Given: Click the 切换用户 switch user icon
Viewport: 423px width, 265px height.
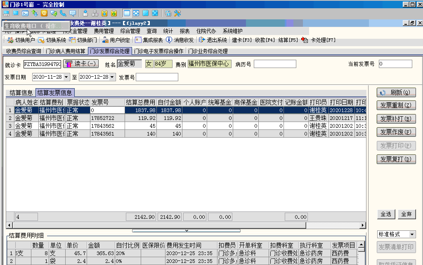Looking at the screenshot, I should click(10, 40).
